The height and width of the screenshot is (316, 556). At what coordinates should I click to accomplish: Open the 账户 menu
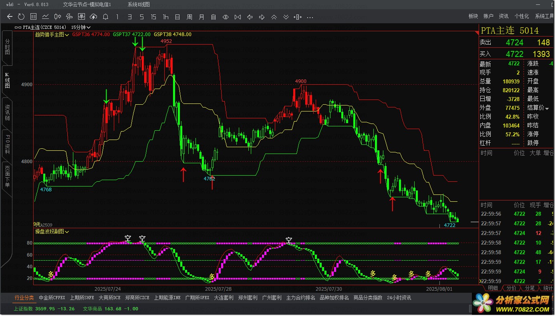point(488,16)
